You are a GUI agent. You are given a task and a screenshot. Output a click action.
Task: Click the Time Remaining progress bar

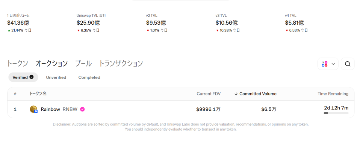tap(336, 113)
